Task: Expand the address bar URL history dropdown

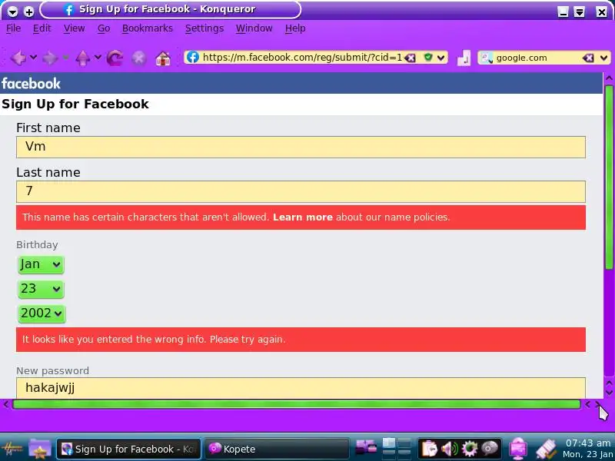Action: tap(440, 58)
